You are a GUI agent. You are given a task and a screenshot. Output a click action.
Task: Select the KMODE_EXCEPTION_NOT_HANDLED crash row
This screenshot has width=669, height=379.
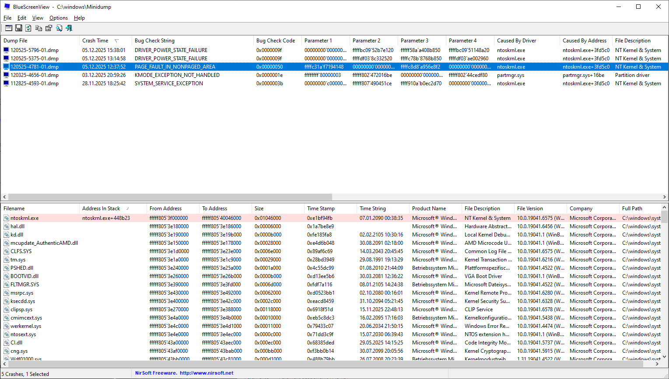tap(334, 75)
